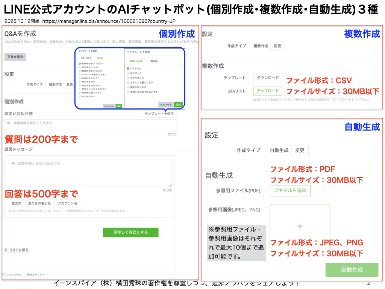Choose the 質問があります radio option
This screenshot has height=289, width=385.
coord(128,87)
